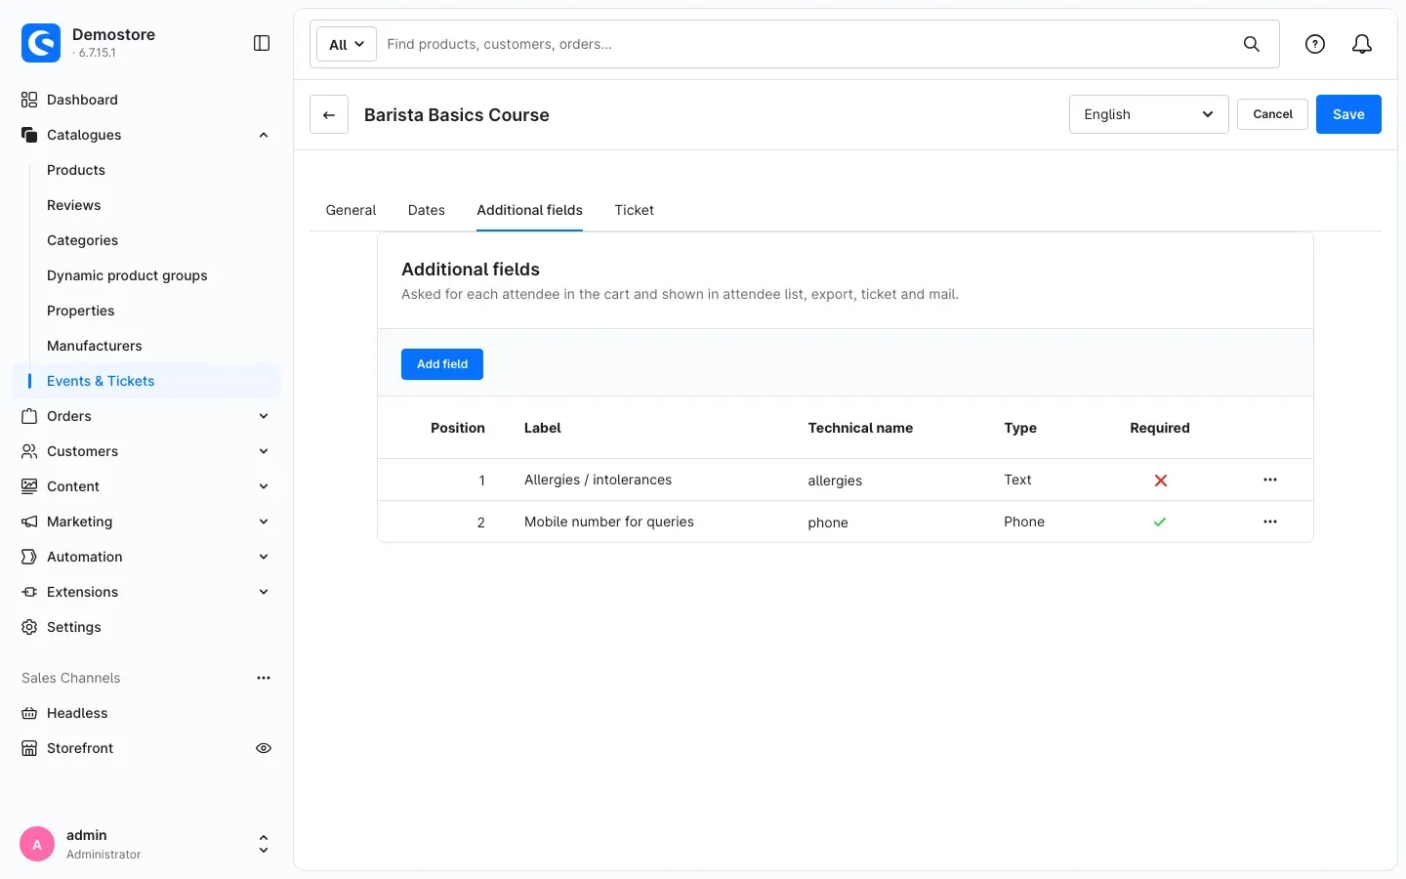Click the green check in the phone row
This screenshot has height=879, width=1406.
[x=1160, y=523]
